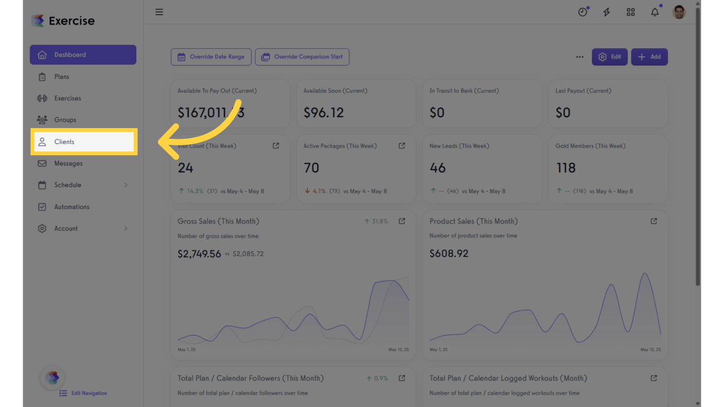The width and height of the screenshot is (724, 407).
Task: Open Messages from the navigation sidebar
Action: coord(68,163)
